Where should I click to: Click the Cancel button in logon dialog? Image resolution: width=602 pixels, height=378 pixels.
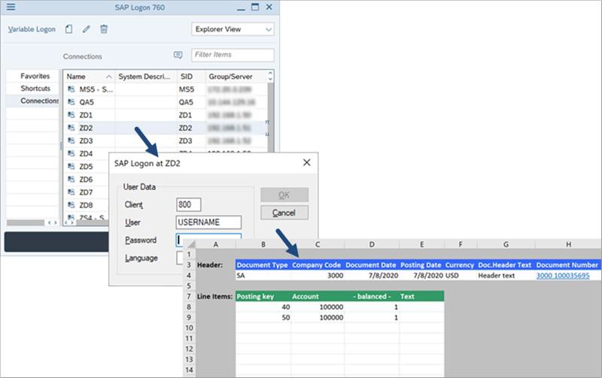pyautogui.click(x=284, y=213)
